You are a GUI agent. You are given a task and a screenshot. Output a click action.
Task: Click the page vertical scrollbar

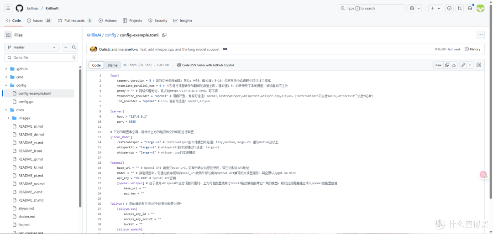point(491,101)
